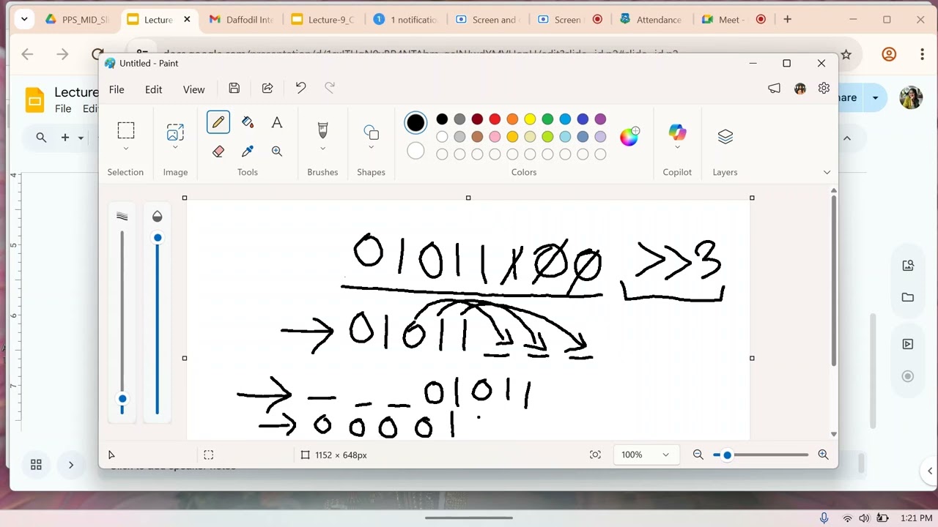Screen dimensions: 938x527
Task: Pick the purple palette color
Action: (600, 119)
